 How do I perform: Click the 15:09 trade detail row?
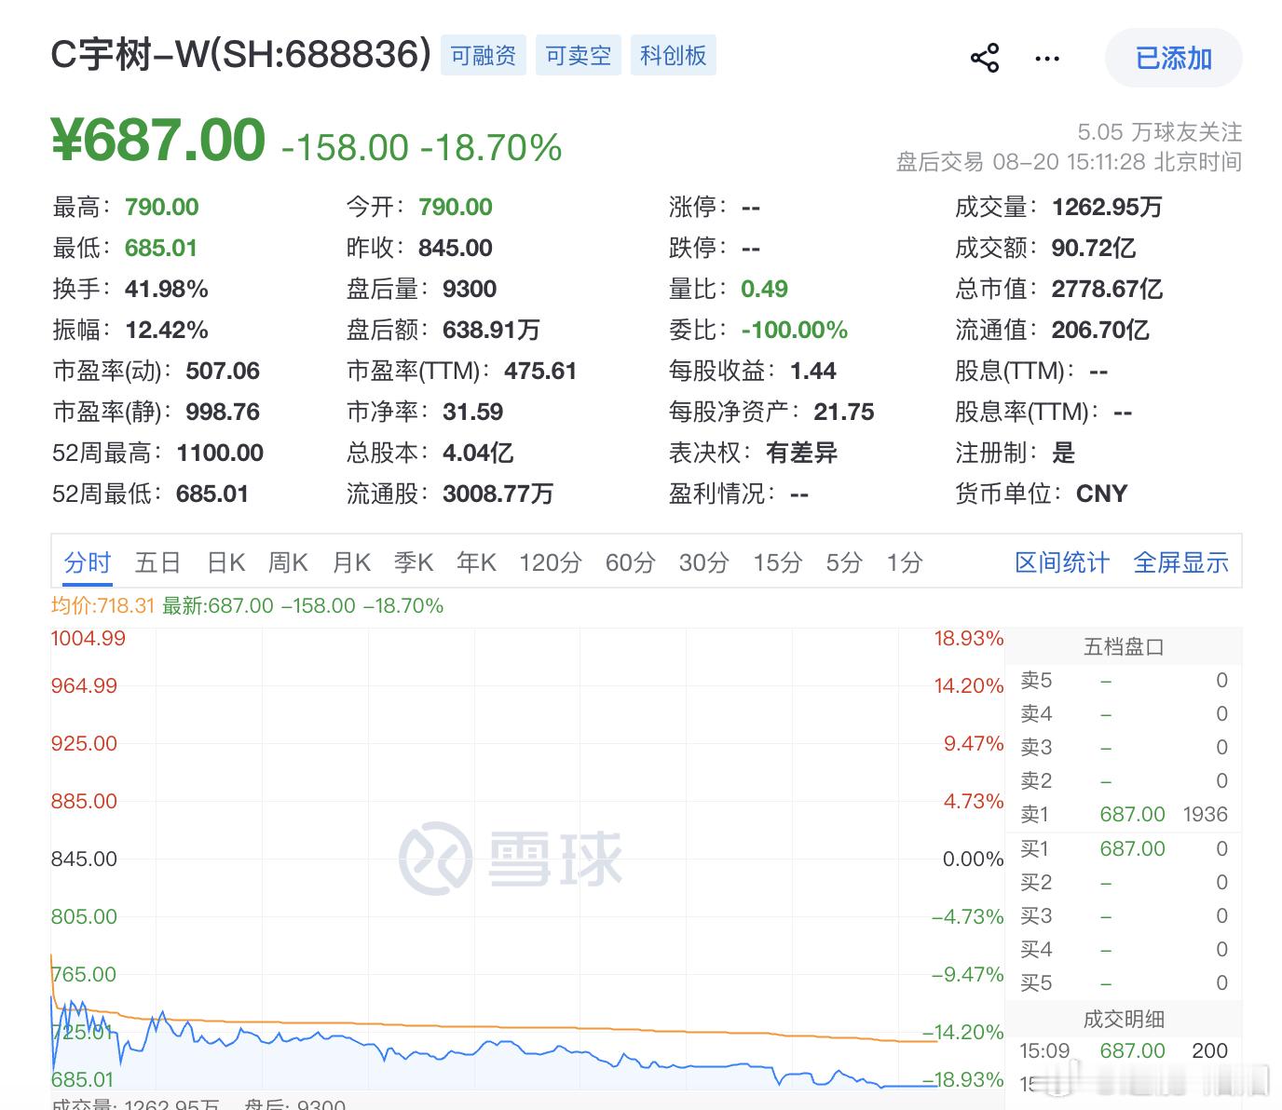tap(1124, 1050)
